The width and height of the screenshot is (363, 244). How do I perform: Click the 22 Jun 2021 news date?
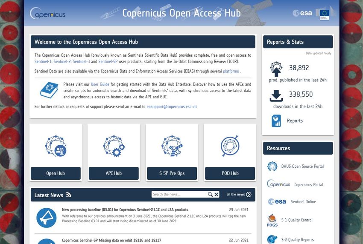coord(239,240)
